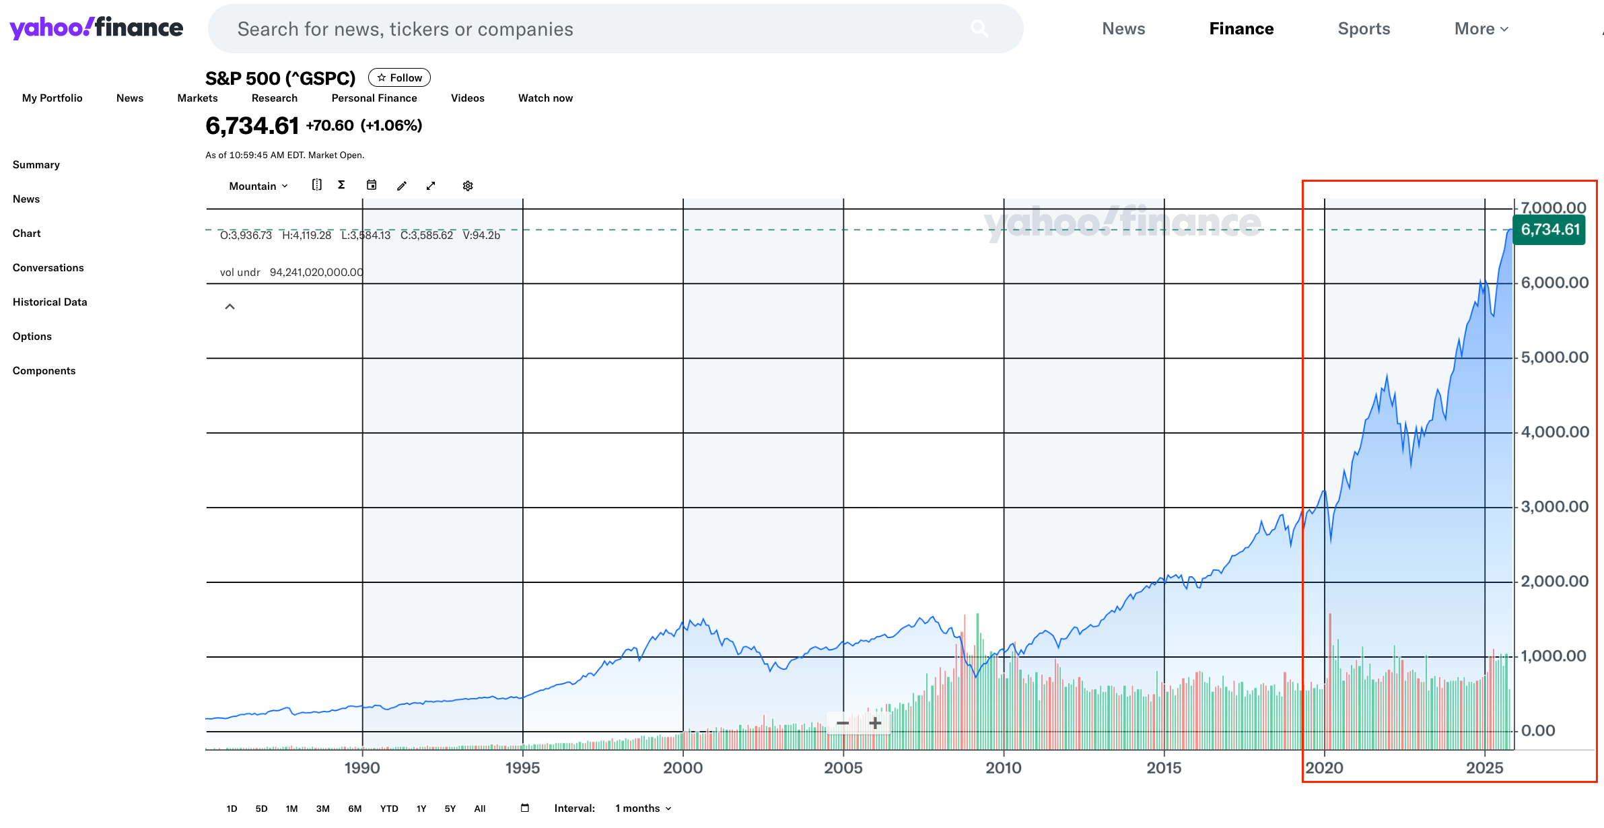Collapse the volume study chevron
This screenshot has height=828, width=1604.
(230, 306)
